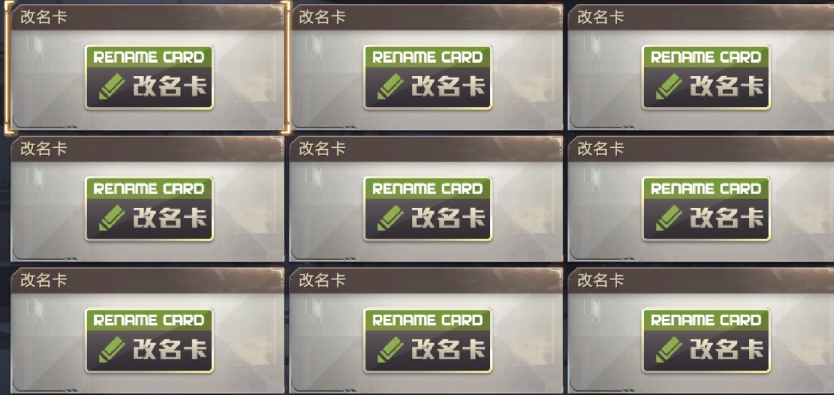
Task: Click the pencil icon on the highlighted top-left card
Action: point(111,87)
